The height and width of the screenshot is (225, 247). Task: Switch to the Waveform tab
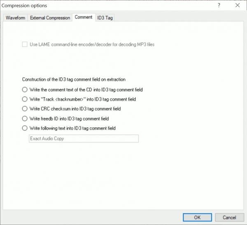tap(15, 18)
